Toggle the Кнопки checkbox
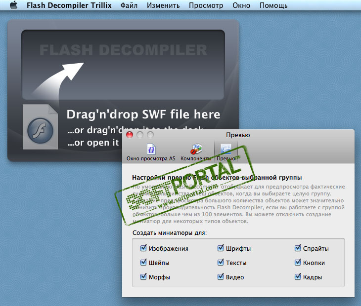361x306 pixels. tap(298, 263)
